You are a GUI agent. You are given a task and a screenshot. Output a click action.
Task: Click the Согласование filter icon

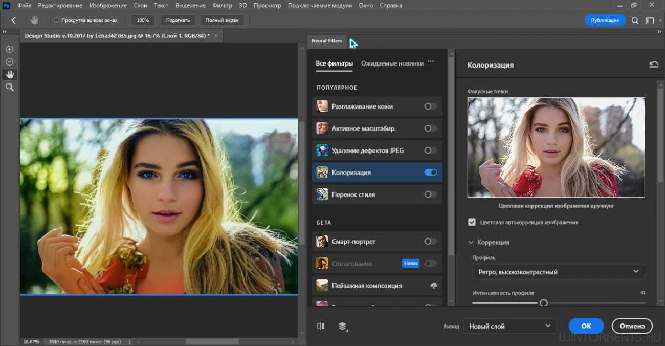point(322,264)
